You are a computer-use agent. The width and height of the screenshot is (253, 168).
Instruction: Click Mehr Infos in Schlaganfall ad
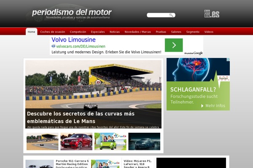(x=213, y=105)
